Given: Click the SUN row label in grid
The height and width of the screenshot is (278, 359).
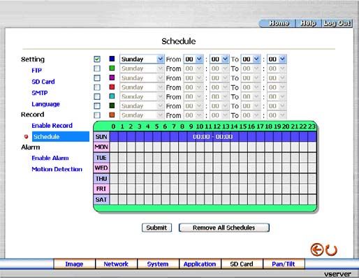Looking at the screenshot, I should click(101, 137).
